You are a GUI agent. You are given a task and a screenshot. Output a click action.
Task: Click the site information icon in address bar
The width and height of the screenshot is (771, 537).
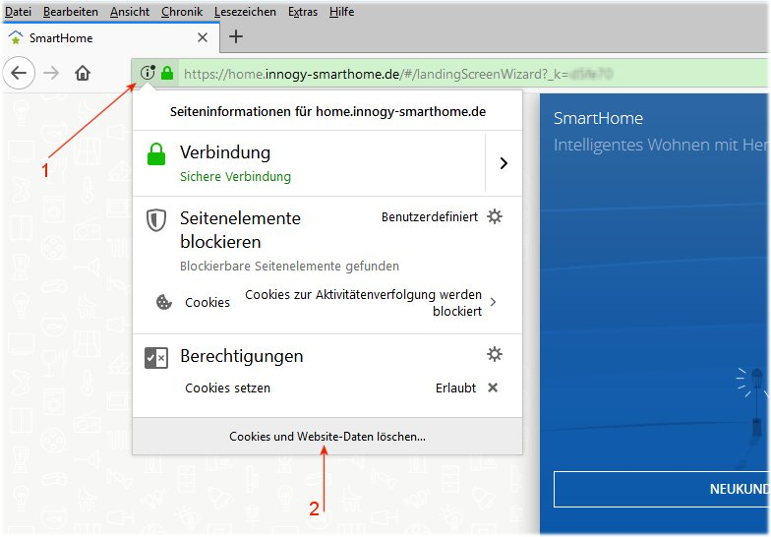[x=148, y=73]
